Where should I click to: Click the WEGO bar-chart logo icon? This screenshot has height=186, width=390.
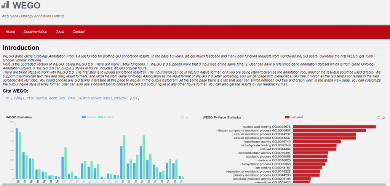click(x=5, y=5)
